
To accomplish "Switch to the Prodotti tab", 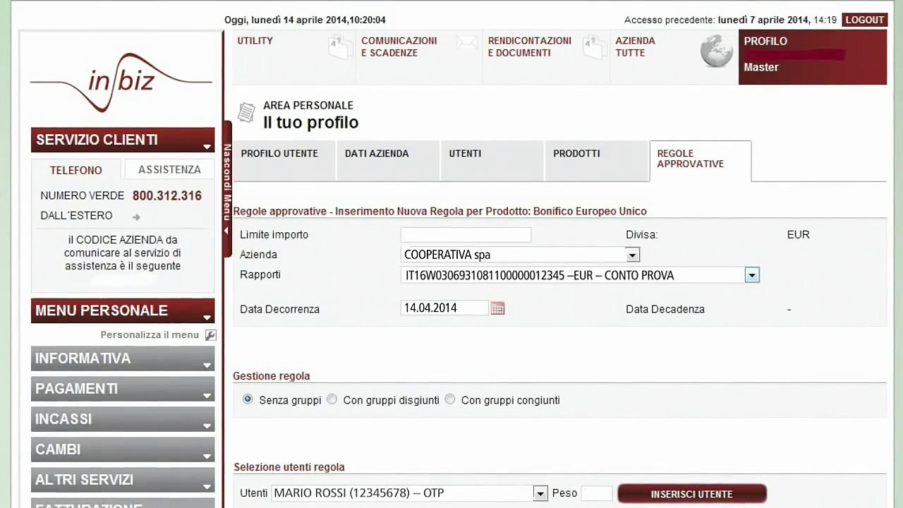I will 596,161.
